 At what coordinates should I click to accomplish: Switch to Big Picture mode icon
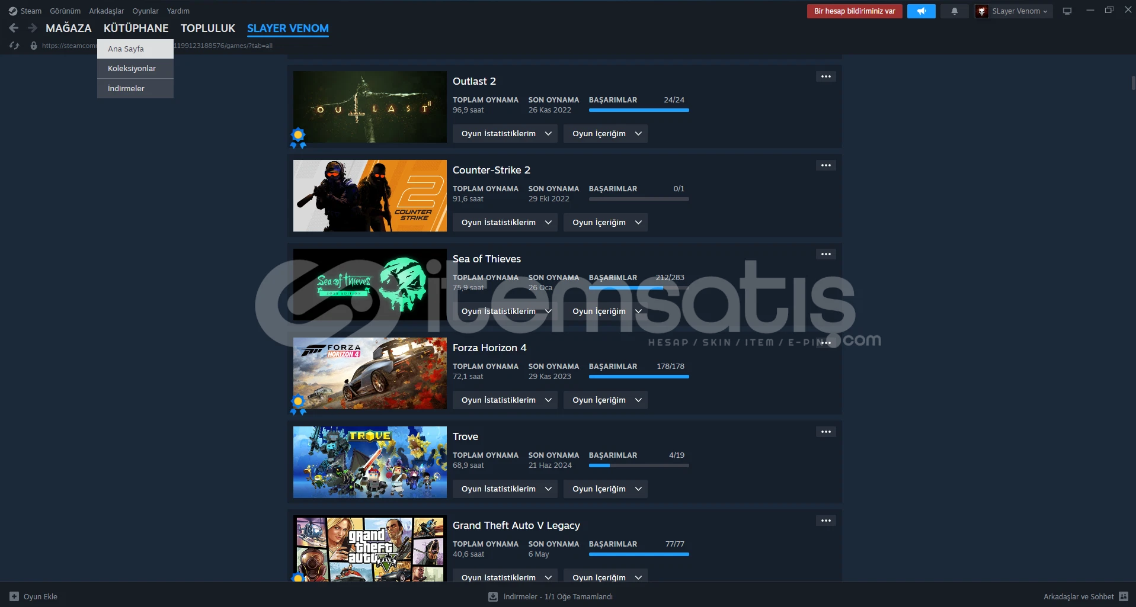1067,11
